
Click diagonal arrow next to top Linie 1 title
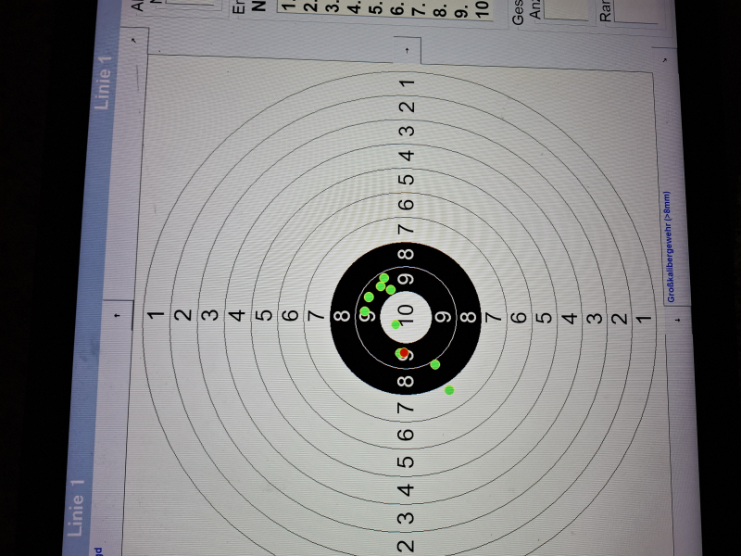point(136,40)
